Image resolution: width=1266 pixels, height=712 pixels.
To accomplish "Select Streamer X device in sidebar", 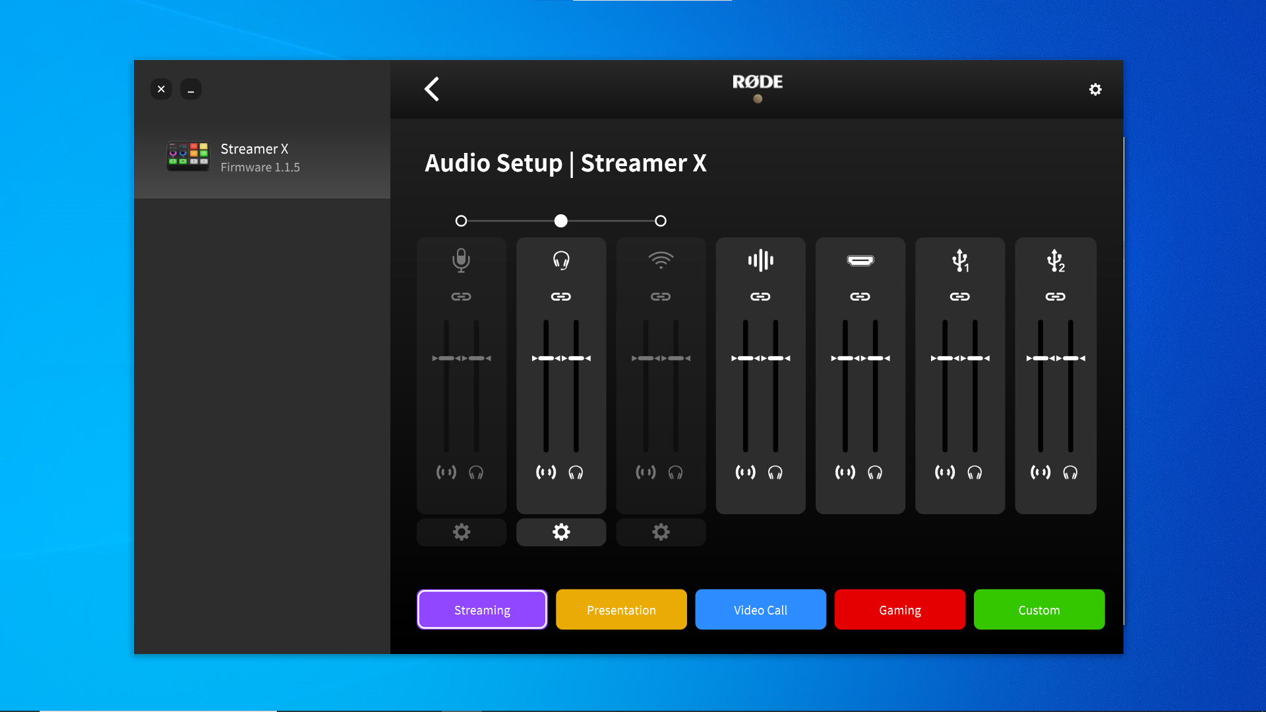I will 262,158.
